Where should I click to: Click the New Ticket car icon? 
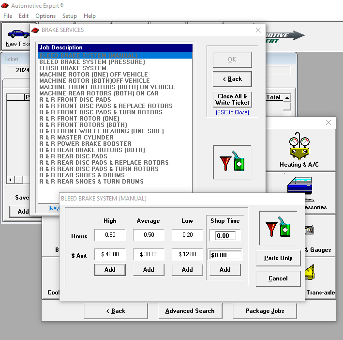(x=18, y=34)
